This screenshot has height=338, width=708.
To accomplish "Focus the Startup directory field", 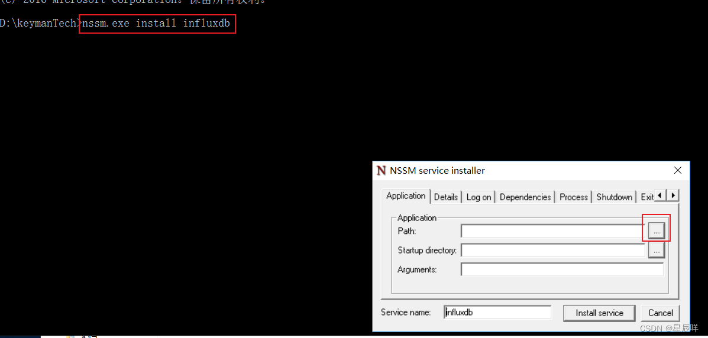I will coord(553,250).
